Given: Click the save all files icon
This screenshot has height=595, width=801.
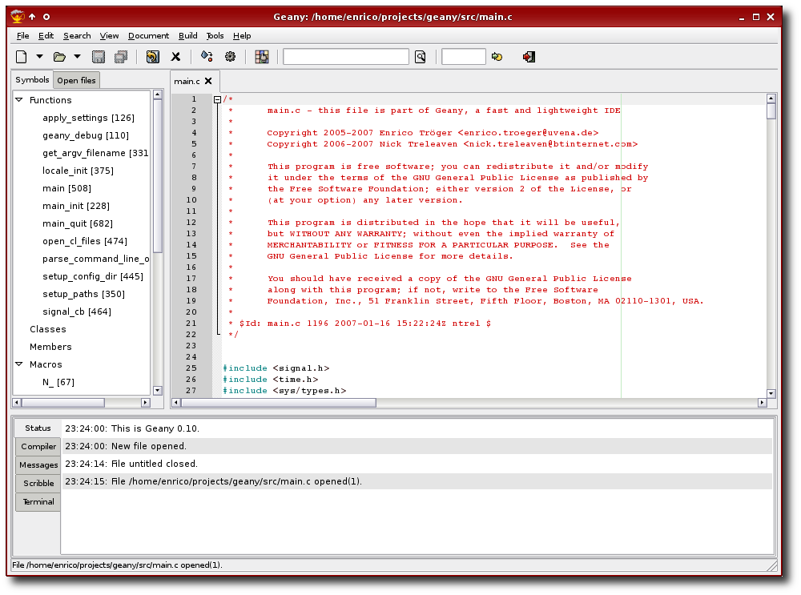Looking at the screenshot, I should (x=121, y=57).
